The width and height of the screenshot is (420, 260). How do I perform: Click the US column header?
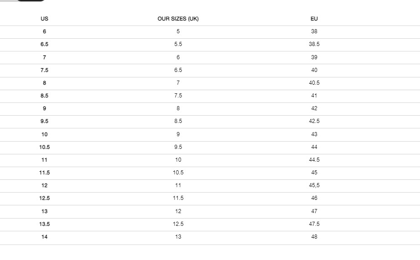click(x=45, y=19)
